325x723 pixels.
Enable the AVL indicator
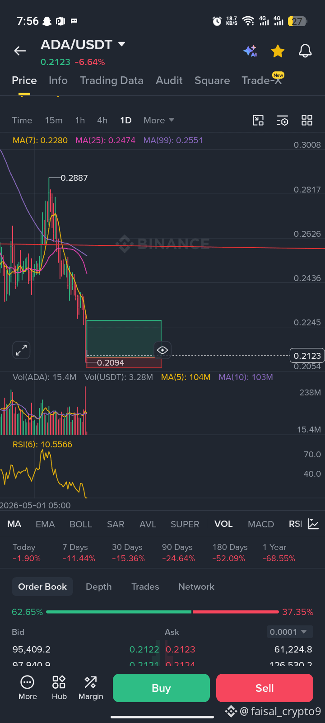pyautogui.click(x=148, y=524)
